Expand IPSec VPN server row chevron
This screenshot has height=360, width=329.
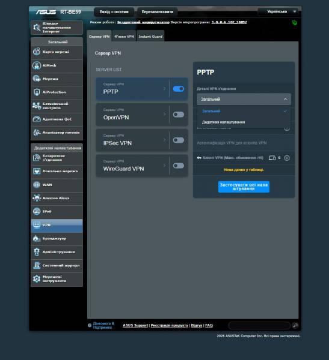[x=164, y=140]
